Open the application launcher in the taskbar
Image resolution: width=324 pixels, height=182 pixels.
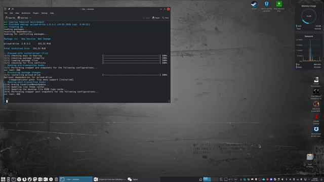coord(3,179)
